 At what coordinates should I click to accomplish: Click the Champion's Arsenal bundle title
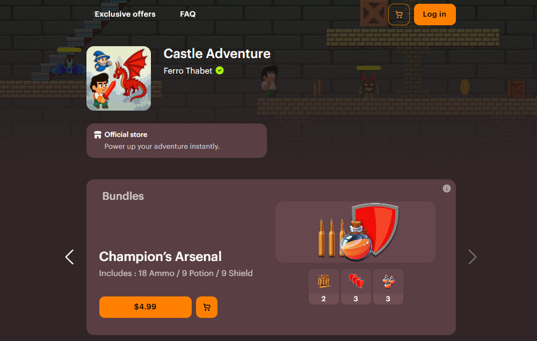(x=160, y=257)
